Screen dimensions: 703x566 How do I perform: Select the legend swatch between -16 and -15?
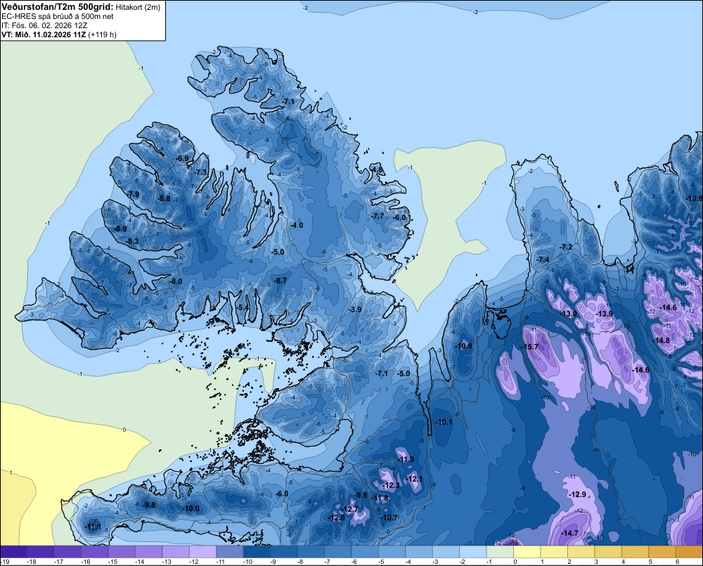point(95,551)
